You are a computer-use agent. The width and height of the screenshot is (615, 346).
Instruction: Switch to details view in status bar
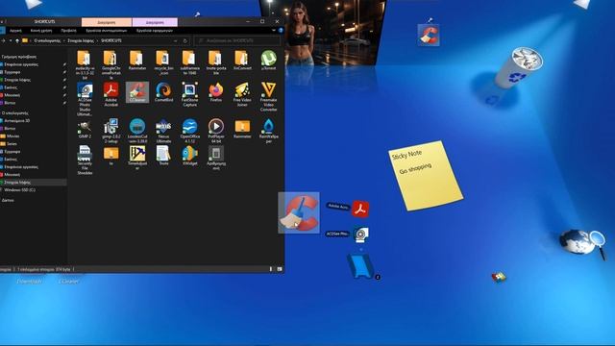pyautogui.click(x=271, y=269)
